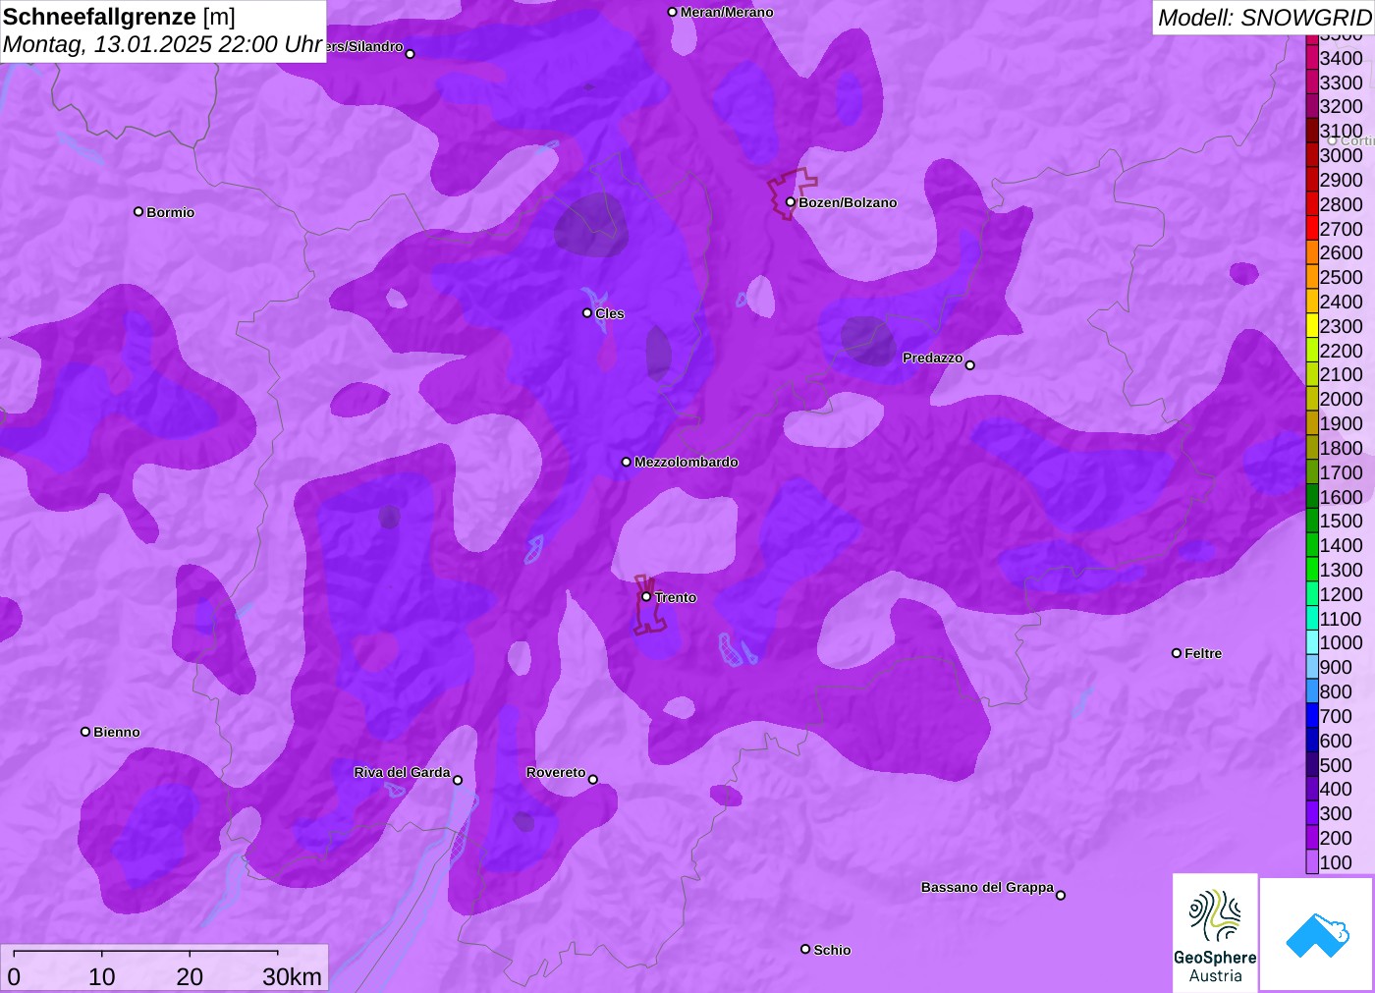The width and height of the screenshot is (1375, 993).
Task: Click the Bozen/Bolzano label text
Action: tap(848, 202)
